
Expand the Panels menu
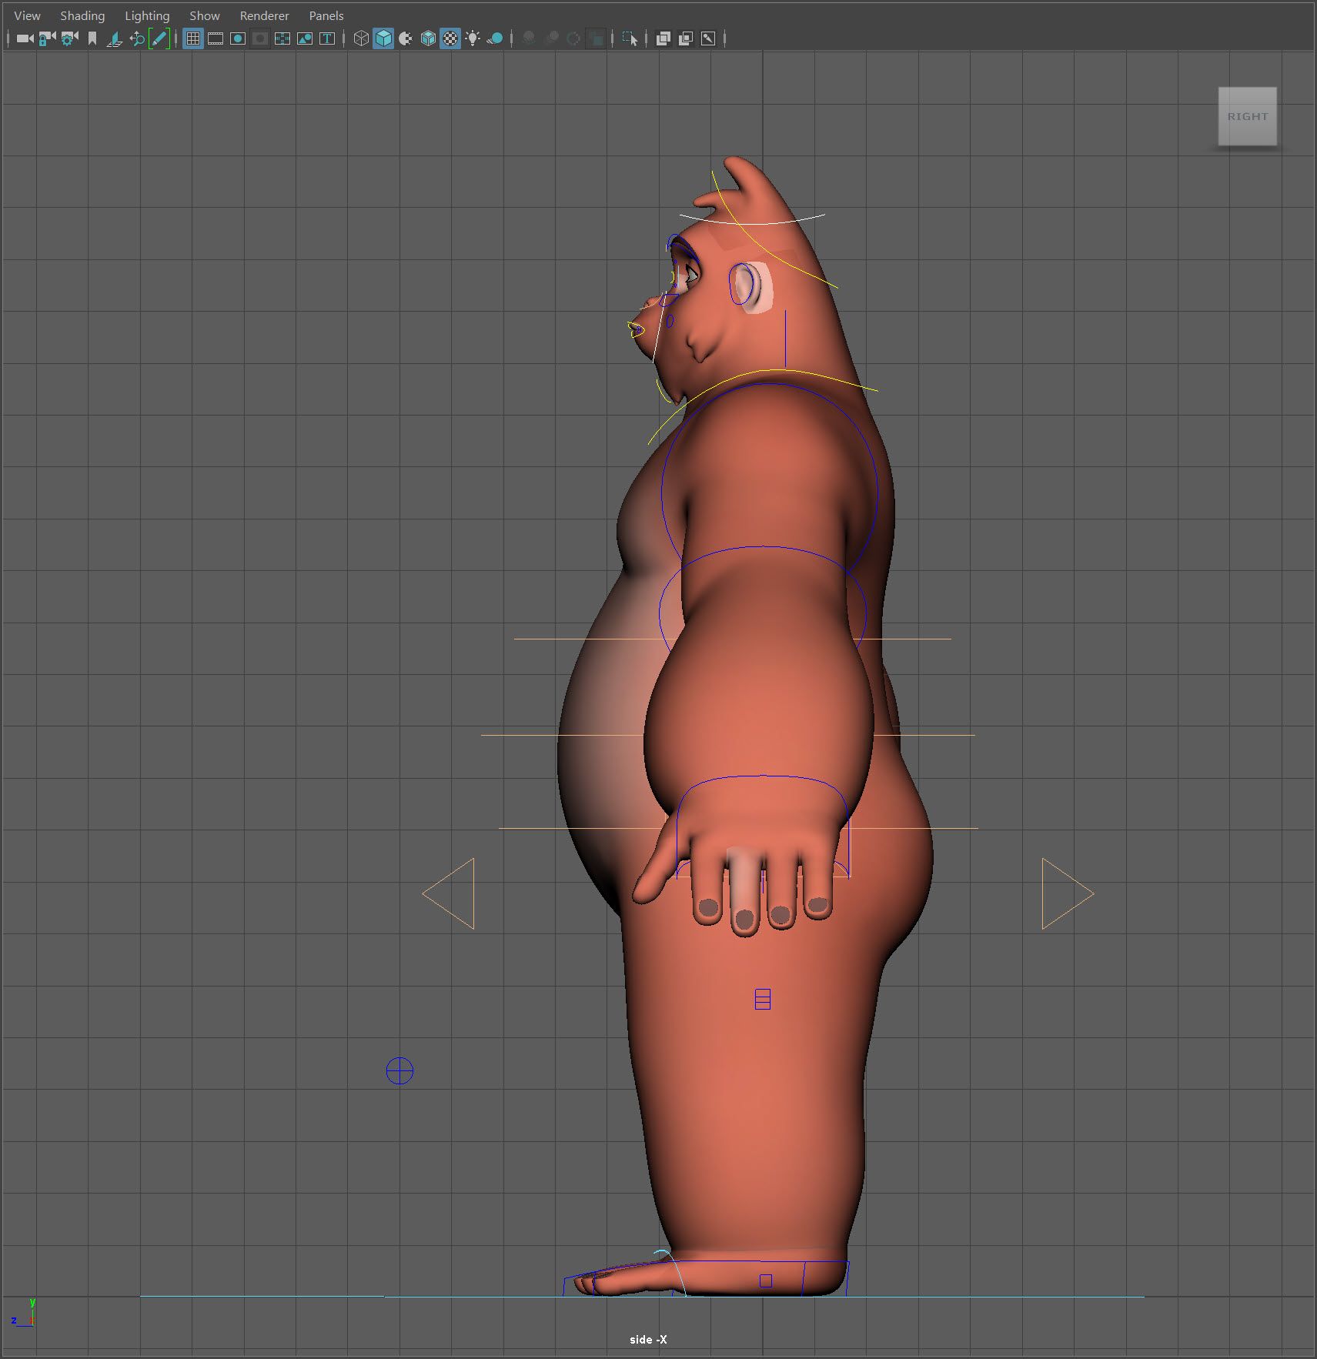coord(326,15)
